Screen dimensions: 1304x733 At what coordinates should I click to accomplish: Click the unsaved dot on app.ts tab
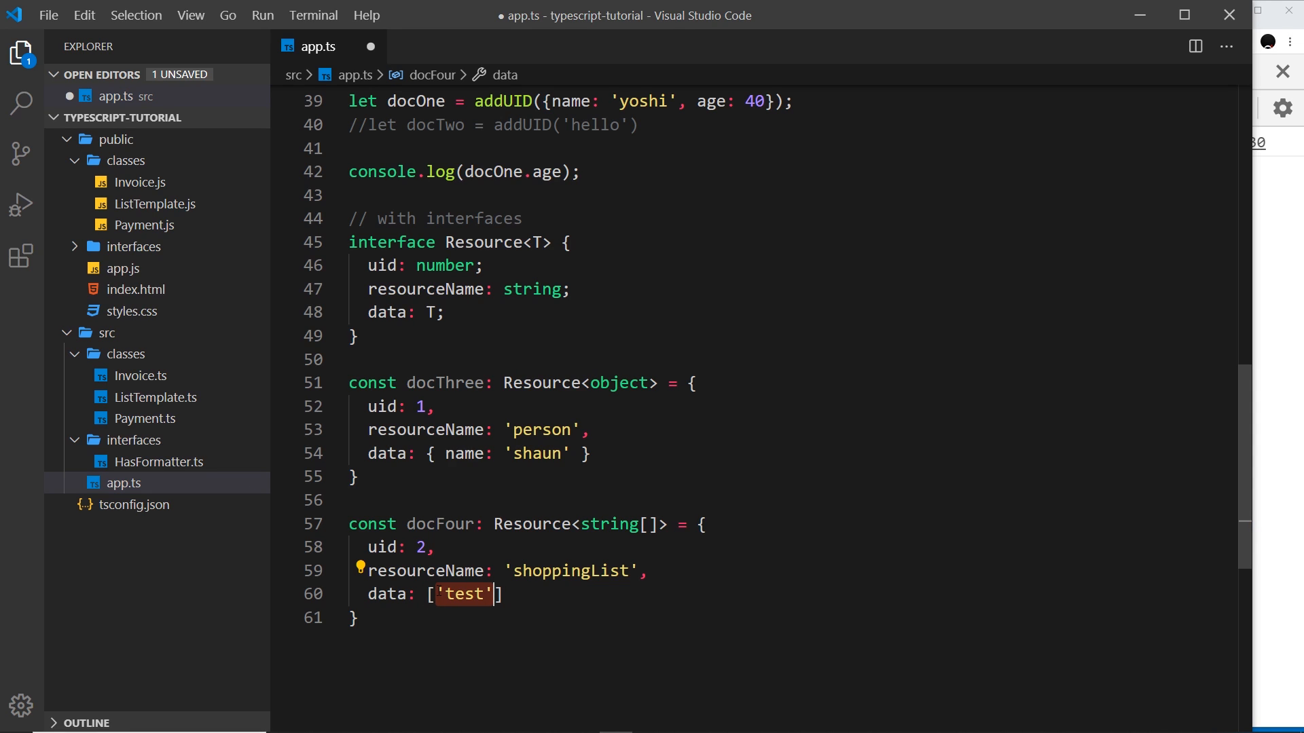(371, 46)
